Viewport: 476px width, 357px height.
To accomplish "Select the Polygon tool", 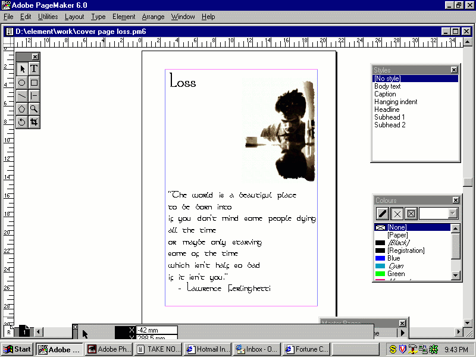I will 22,109.
